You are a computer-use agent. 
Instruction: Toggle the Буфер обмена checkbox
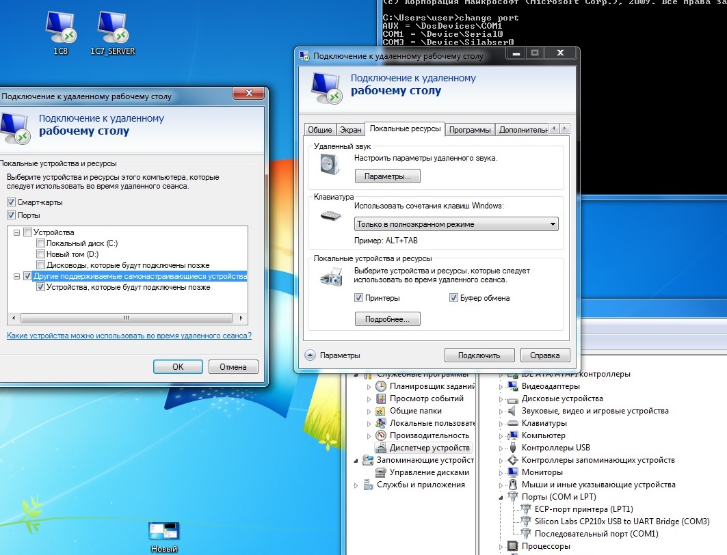point(453,298)
